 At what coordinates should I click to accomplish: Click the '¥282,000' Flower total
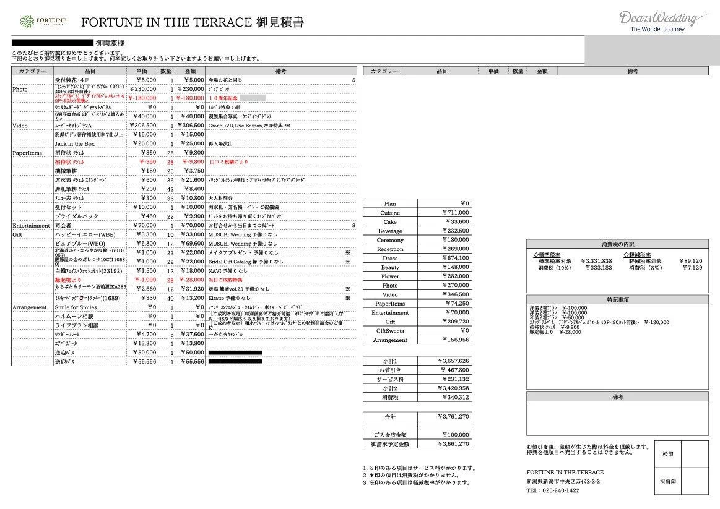(456, 276)
